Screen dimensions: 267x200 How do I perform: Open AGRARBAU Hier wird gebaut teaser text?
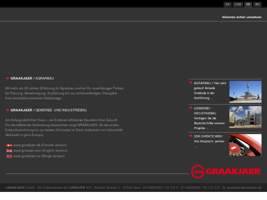210,91
